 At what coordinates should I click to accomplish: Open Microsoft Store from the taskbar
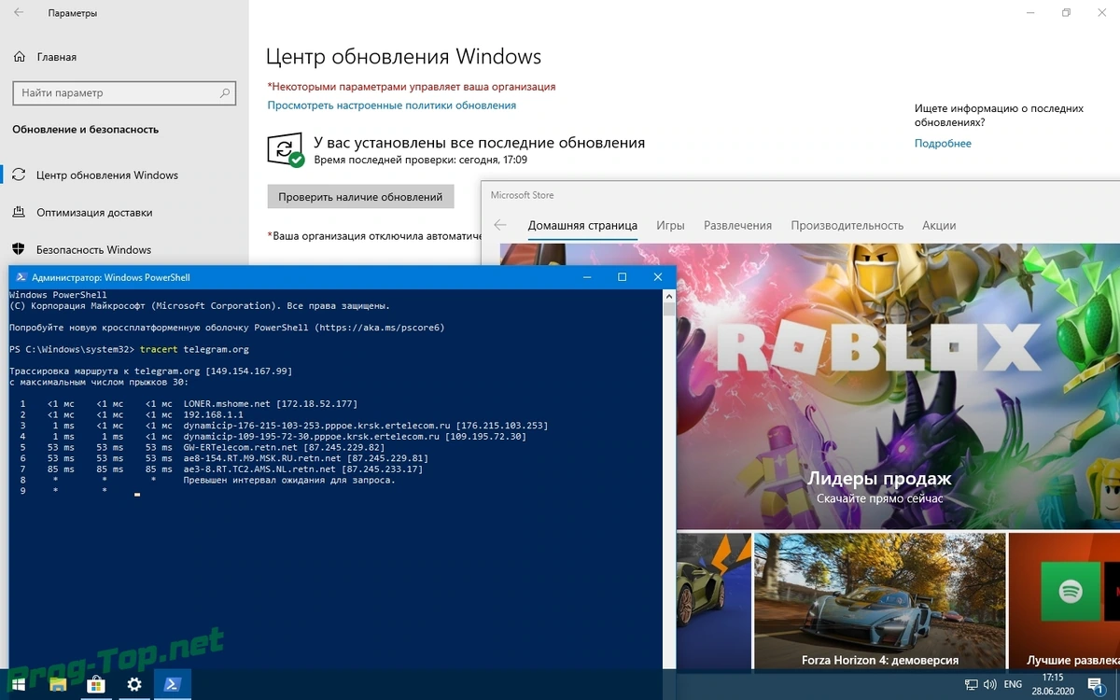click(95, 685)
